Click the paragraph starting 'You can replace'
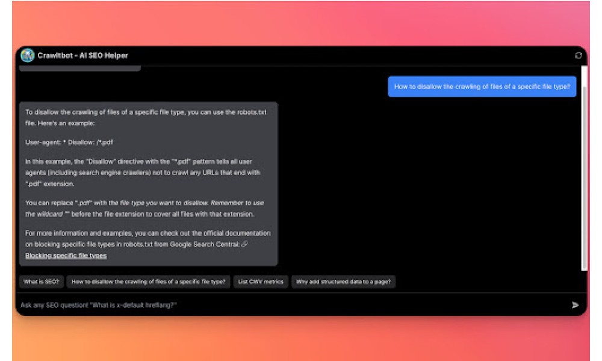 (x=144, y=208)
